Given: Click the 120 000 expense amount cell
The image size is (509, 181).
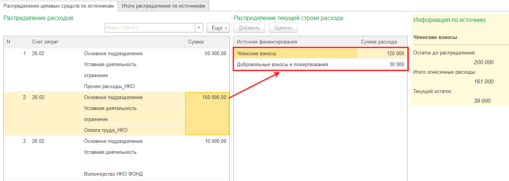Looking at the screenshot, I should point(382,54).
